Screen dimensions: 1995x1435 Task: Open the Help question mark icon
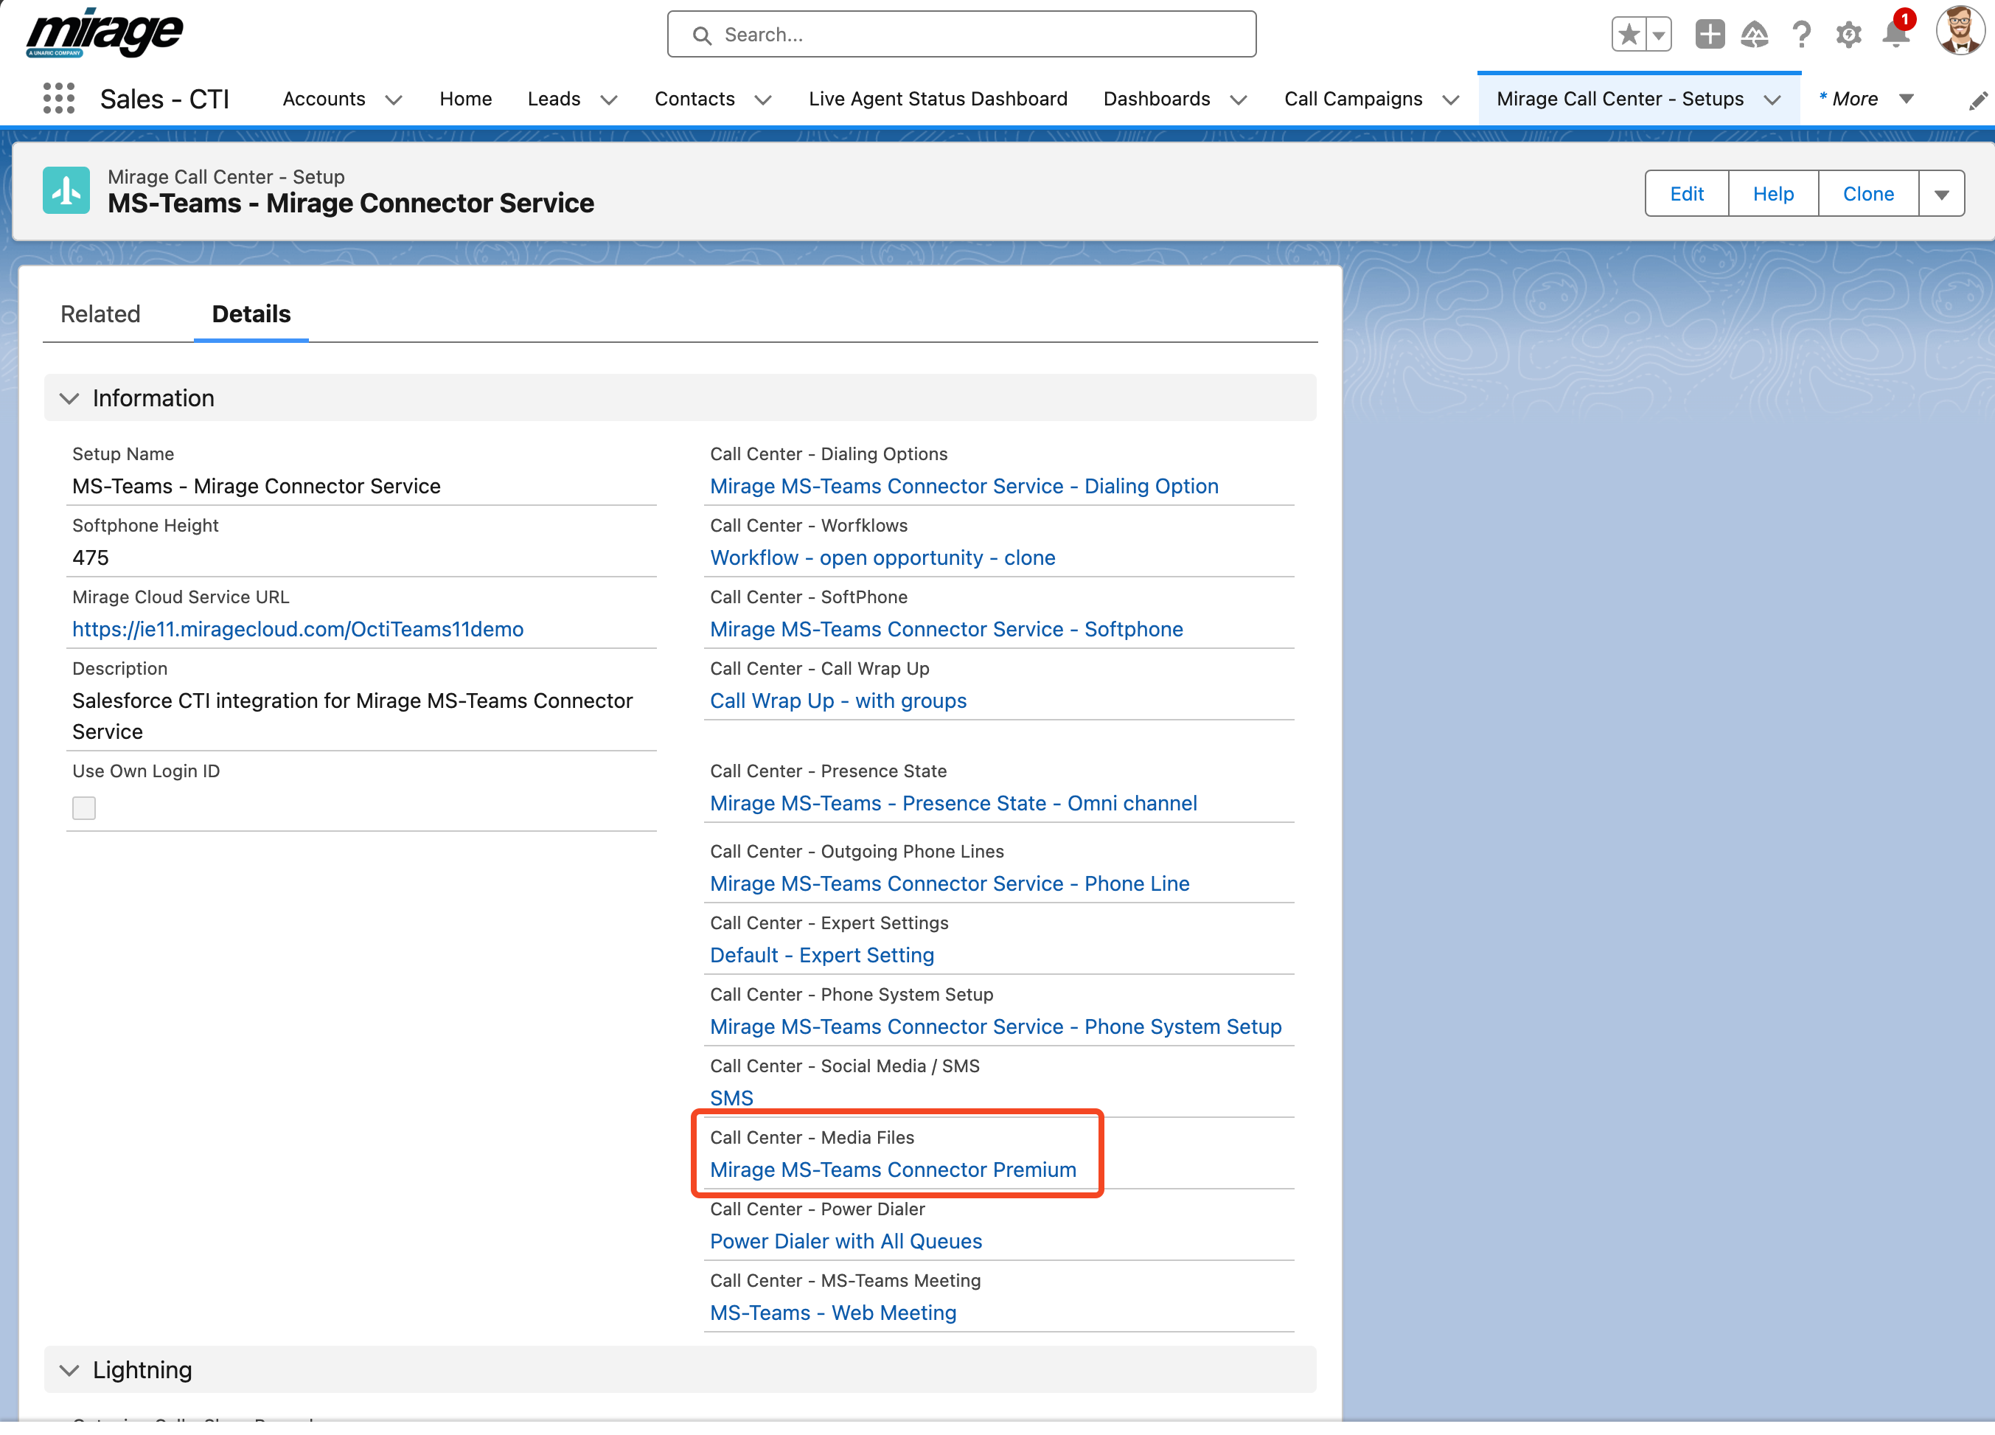tap(1800, 35)
